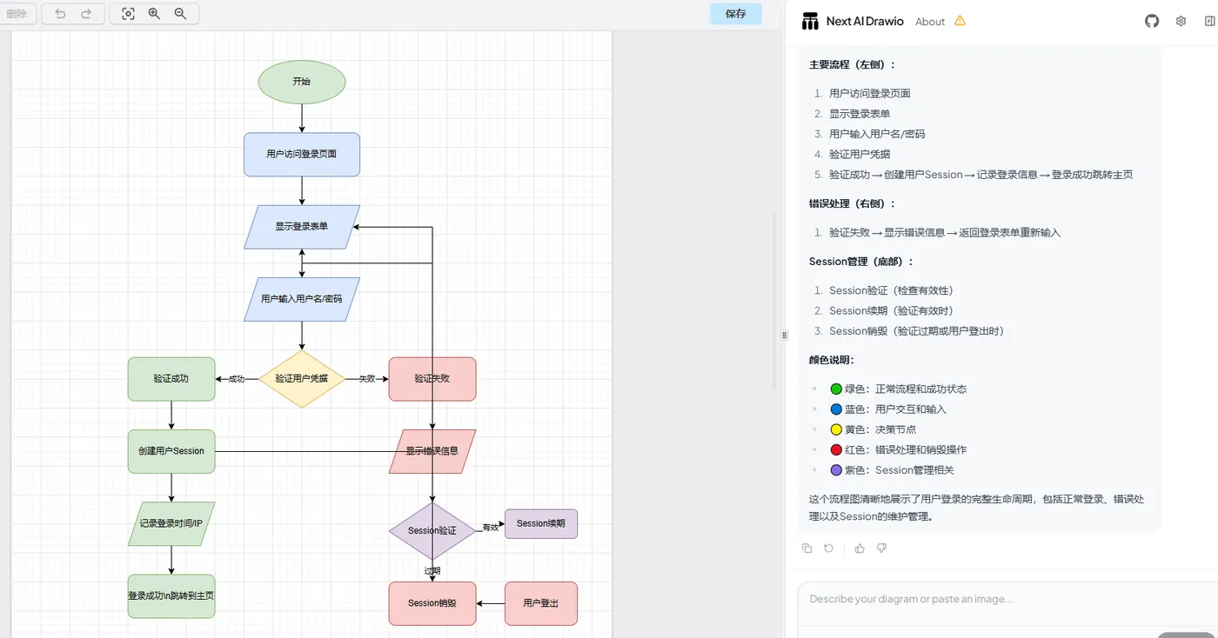Open the GitHub repository icon
Image resolution: width=1218 pixels, height=638 pixels.
(1152, 21)
